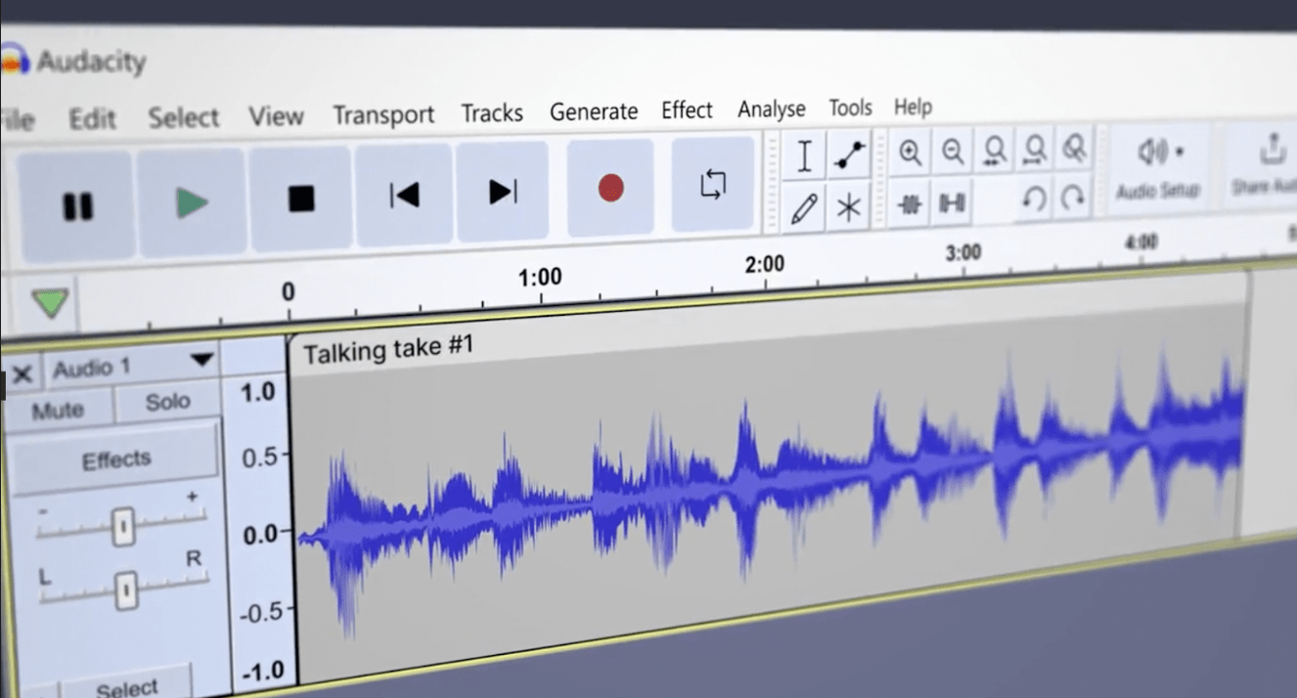Open the Effect menu

point(687,109)
